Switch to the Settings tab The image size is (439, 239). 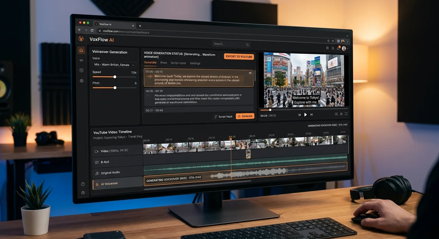point(195,63)
